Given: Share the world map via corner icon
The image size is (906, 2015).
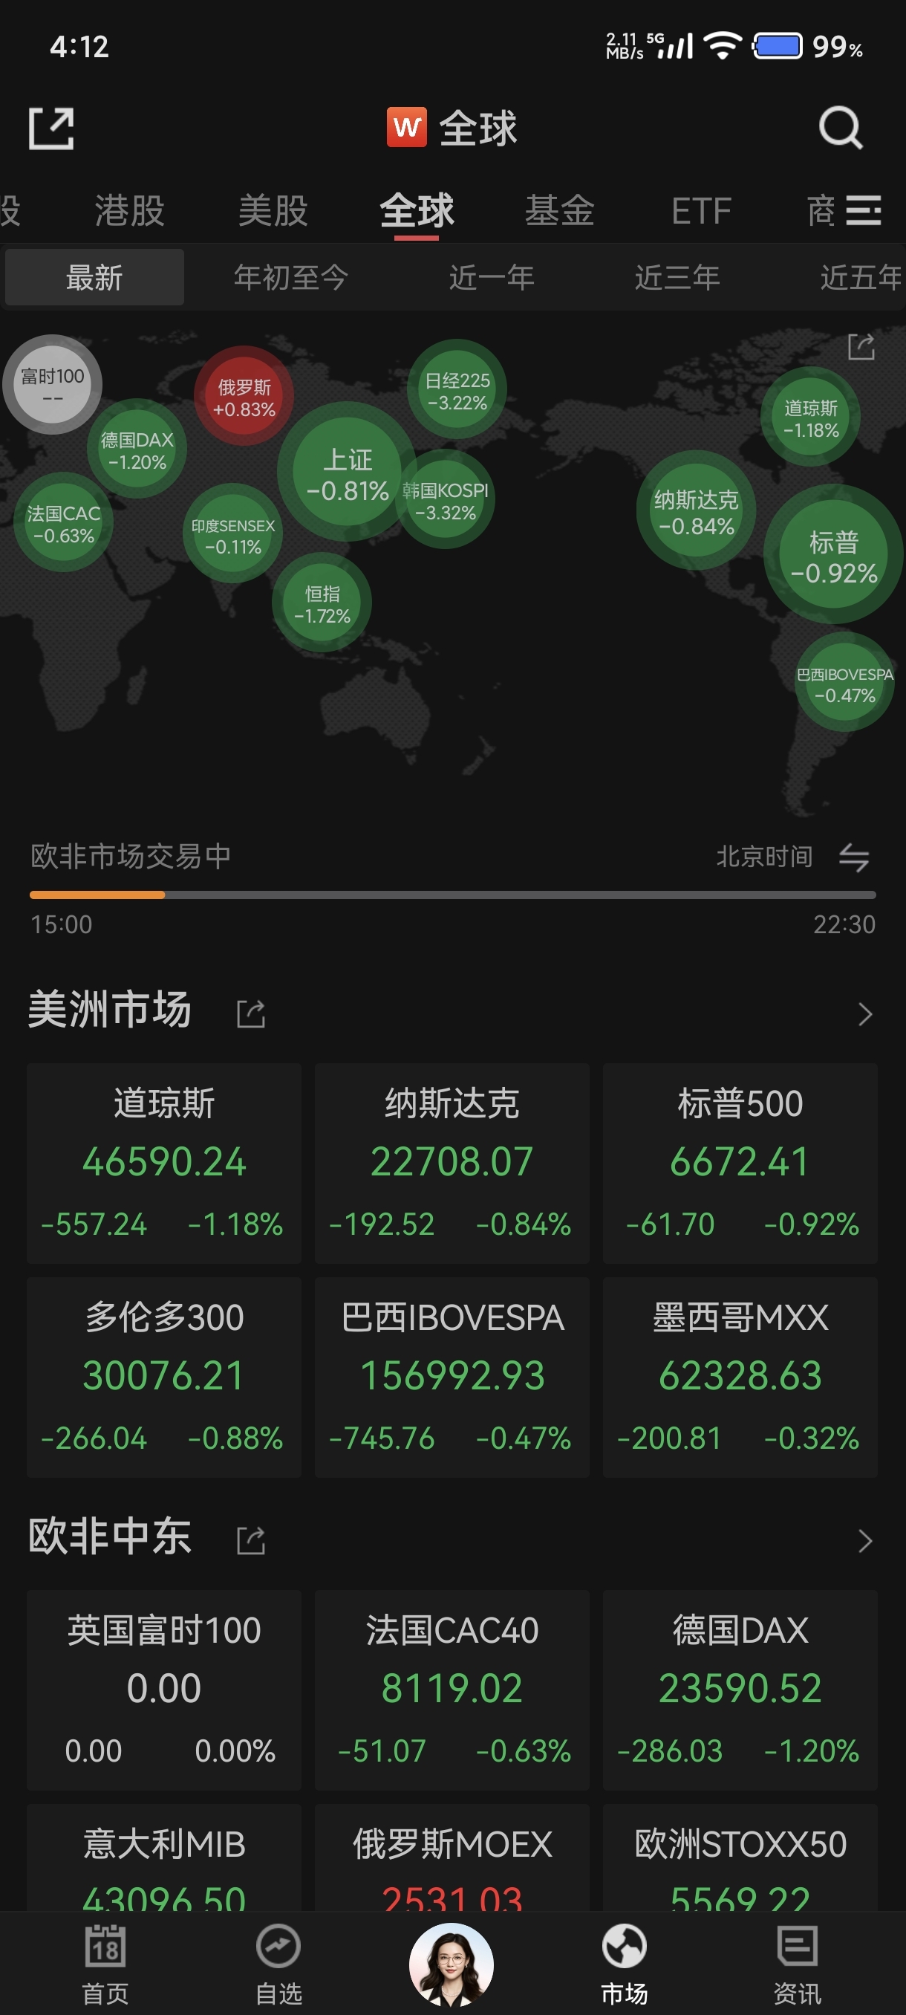Looking at the screenshot, I should click(861, 346).
